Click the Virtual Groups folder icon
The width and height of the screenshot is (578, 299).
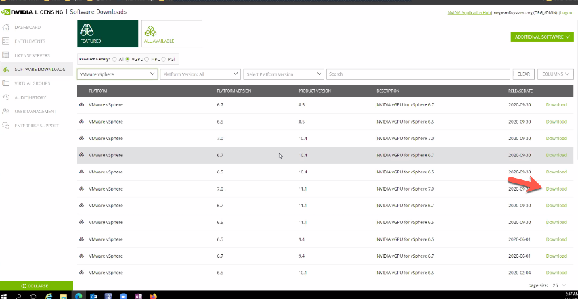click(x=5, y=83)
